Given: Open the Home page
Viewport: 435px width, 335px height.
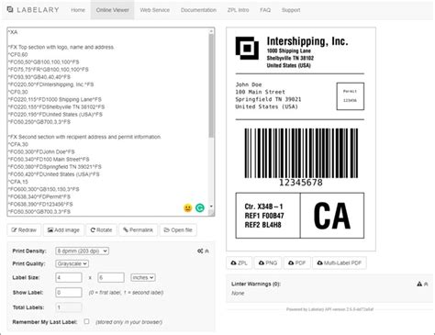Looking at the screenshot, I should point(78,10).
